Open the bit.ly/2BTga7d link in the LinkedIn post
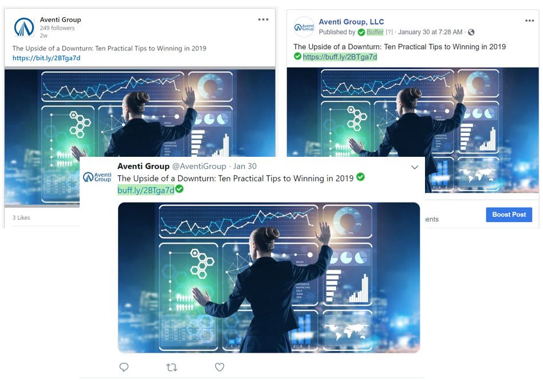Image resolution: width=543 pixels, height=380 pixels. pyautogui.click(x=46, y=58)
